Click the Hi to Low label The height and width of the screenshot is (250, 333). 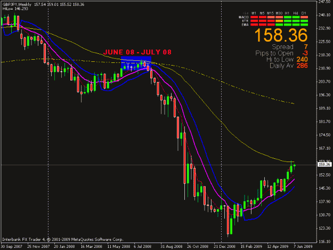coord(280,59)
